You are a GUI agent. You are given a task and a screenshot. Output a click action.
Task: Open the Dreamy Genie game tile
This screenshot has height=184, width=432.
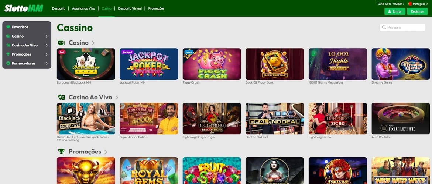[x=401, y=64]
